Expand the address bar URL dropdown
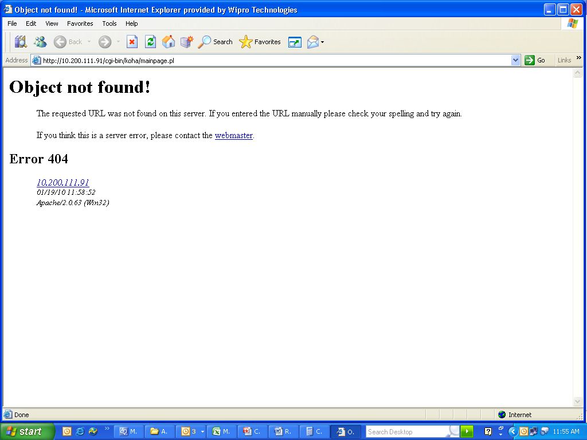 pyautogui.click(x=515, y=60)
